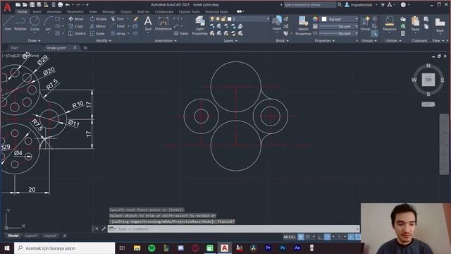Toggle snap mode in status bar

[x=308, y=237]
